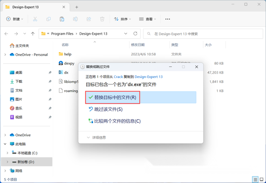Open 视频 in the sidebar
Screen dimensions: 266x183
[16, 117]
